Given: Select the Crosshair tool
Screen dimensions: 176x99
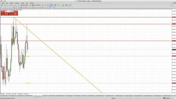Looking at the screenshot, I should click(x=4, y=8).
